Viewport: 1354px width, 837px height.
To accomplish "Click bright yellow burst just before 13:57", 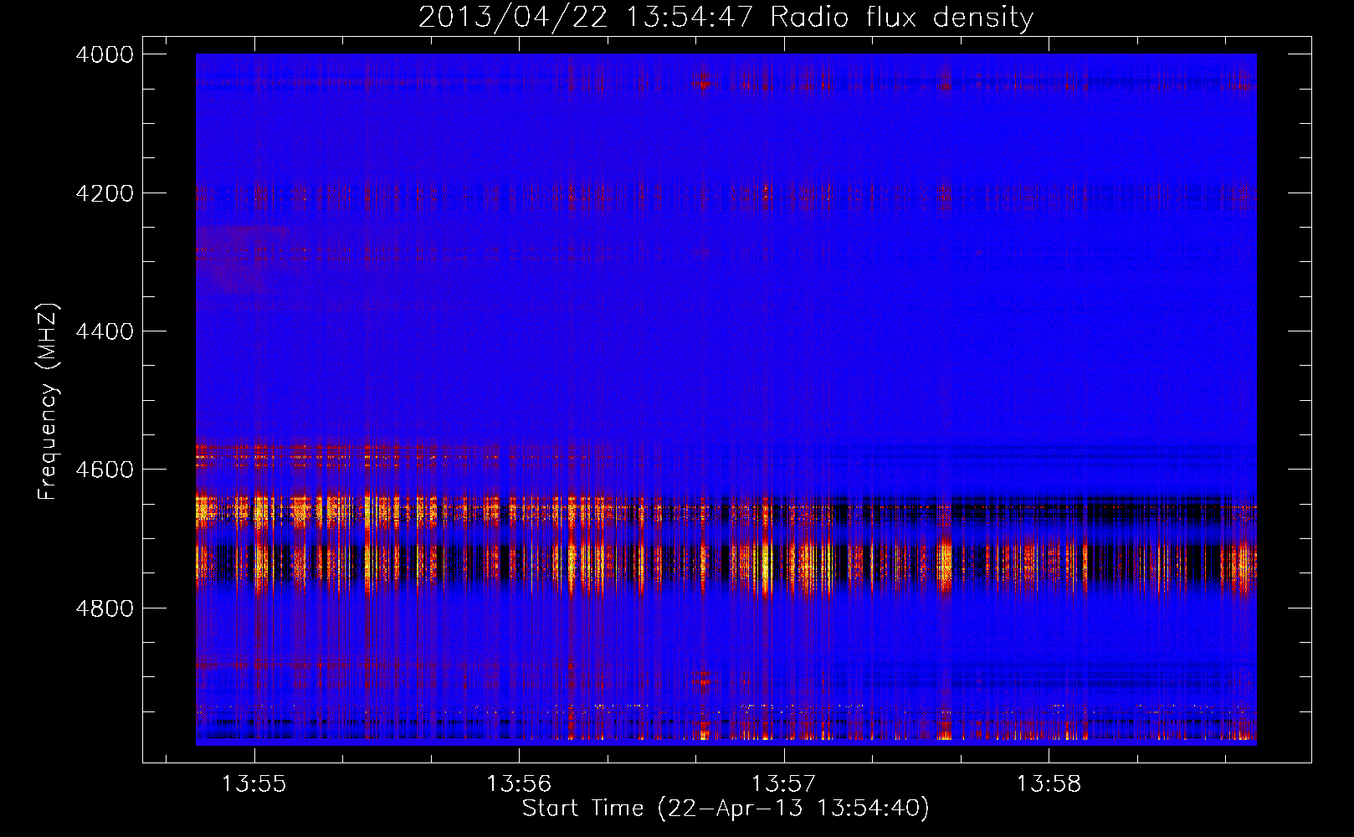I will click(765, 565).
